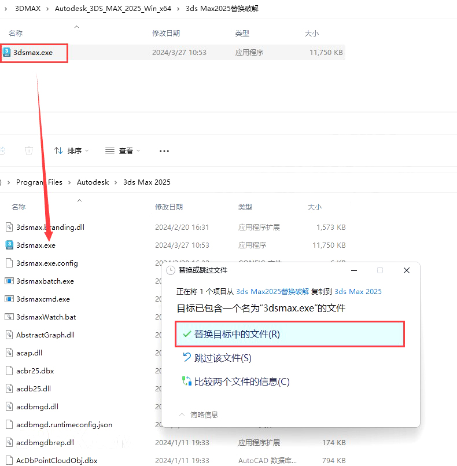Click the AutoCAD 数据库... type cell

point(267,460)
